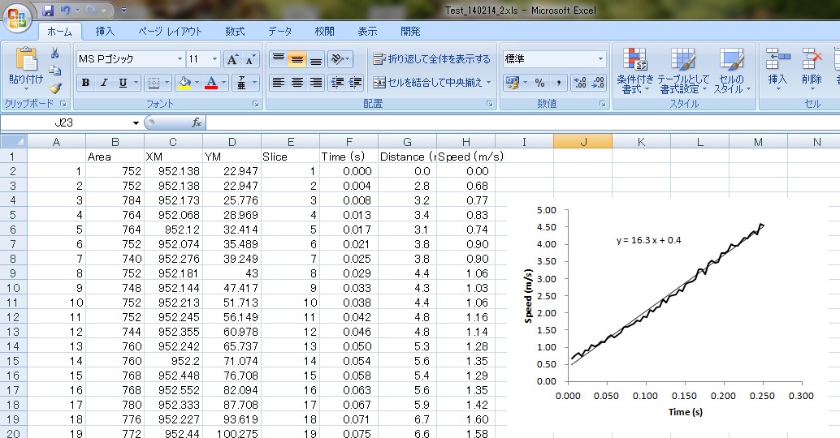Switch to the 校閲 tab
This screenshot has height=438, width=840.
[x=324, y=32]
